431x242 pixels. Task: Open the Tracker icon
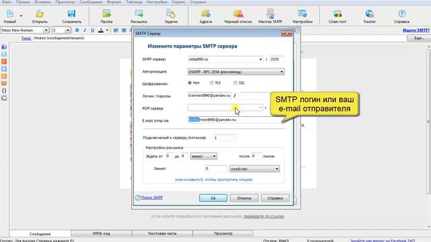point(370,16)
